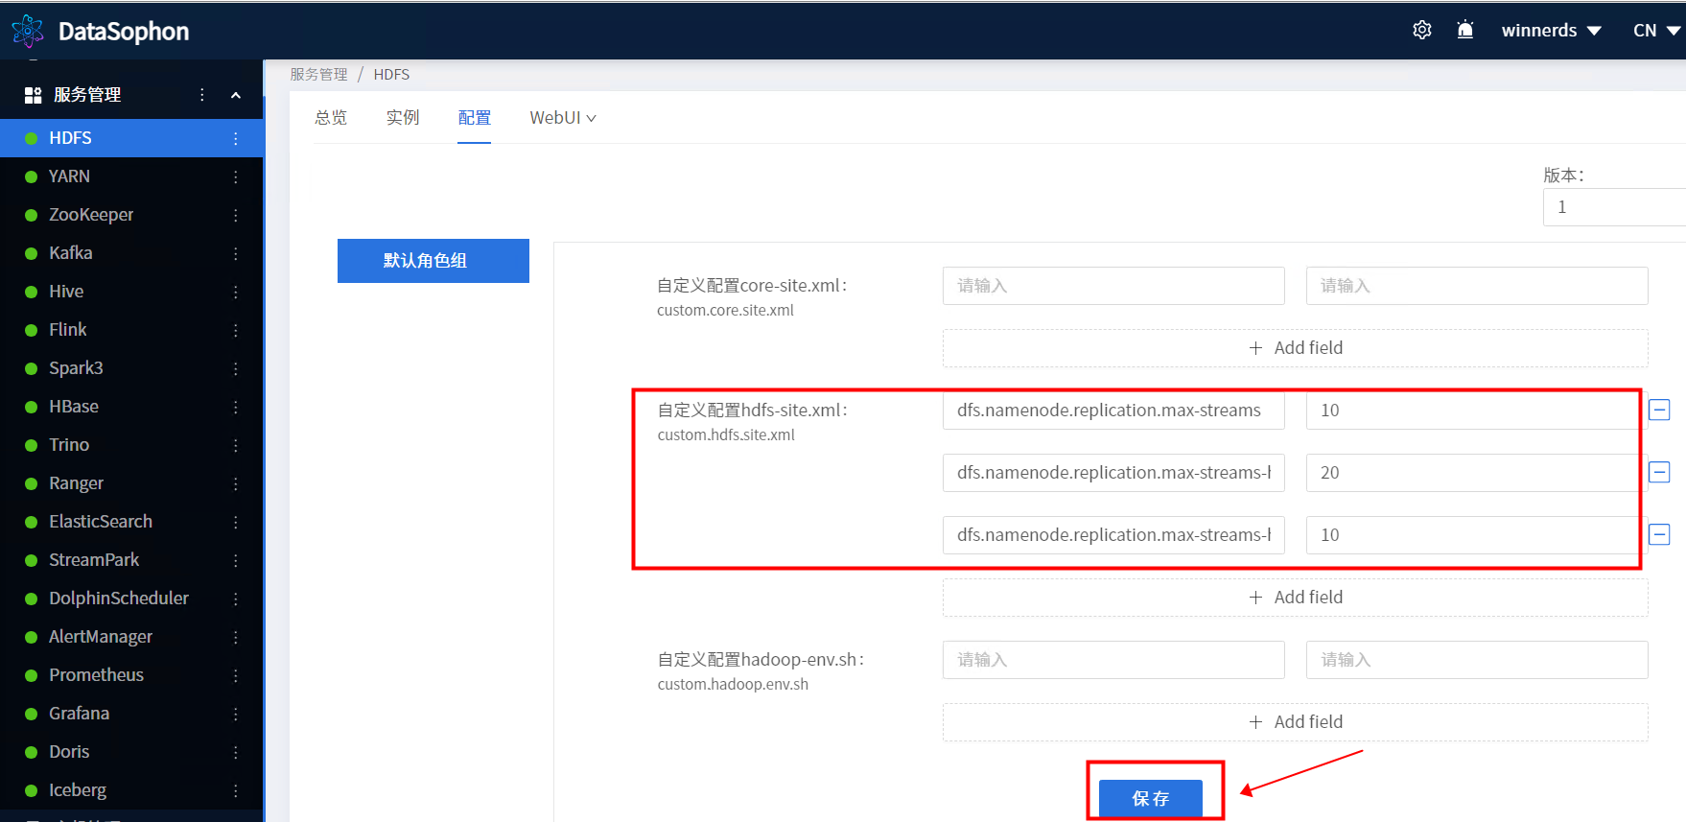Click HDFS breadcrumb text
The width and height of the screenshot is (1686, 822).
pos(391,75)
